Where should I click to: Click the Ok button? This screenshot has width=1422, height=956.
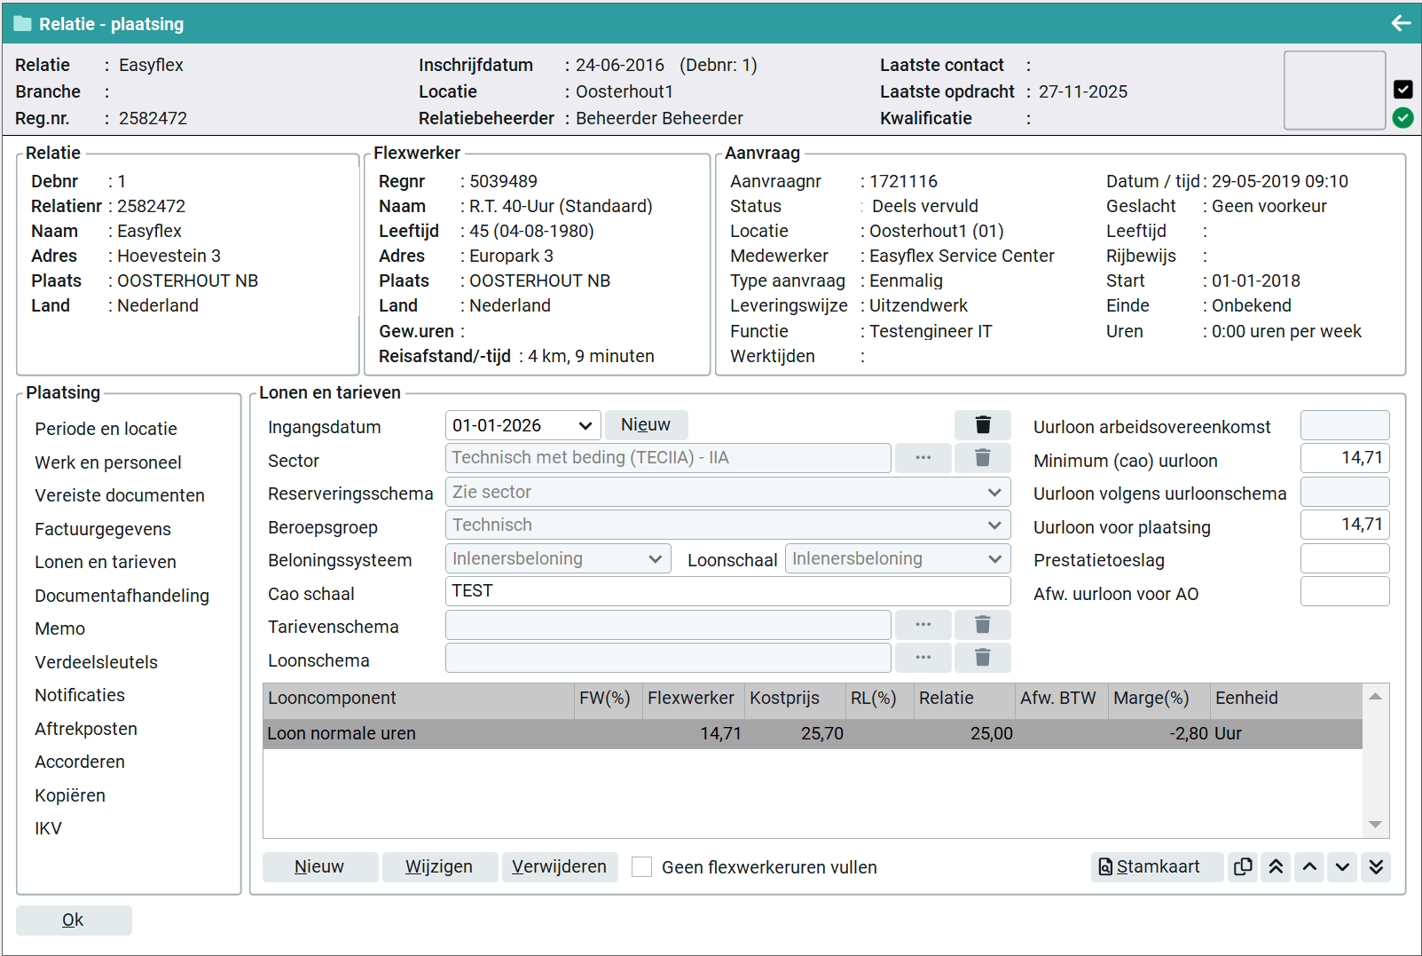(x=74, y=920)
